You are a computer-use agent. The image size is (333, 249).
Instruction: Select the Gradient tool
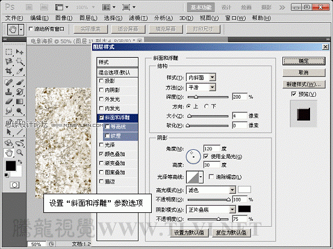20,102
